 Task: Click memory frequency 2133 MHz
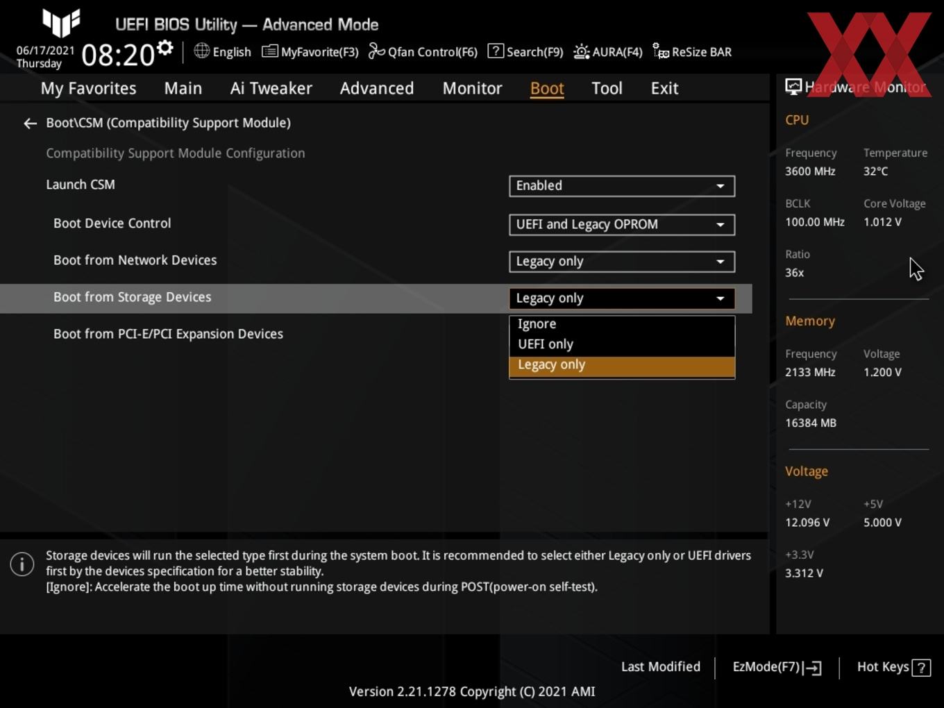pos(810,372)
